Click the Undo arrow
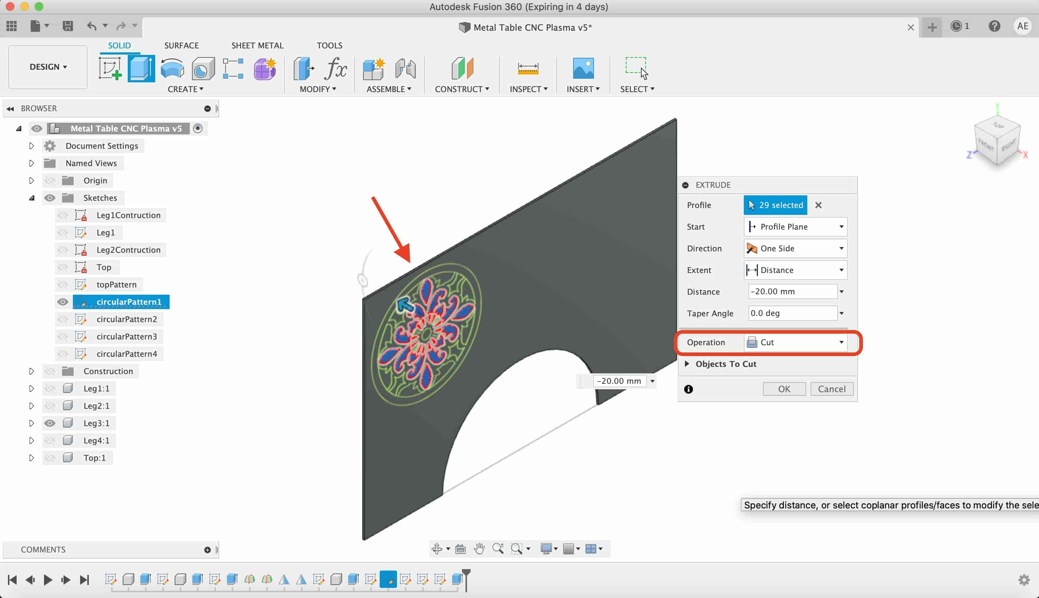Image resolution: width=1039 pixels, height=598 pixels. [x=92, y=26]
